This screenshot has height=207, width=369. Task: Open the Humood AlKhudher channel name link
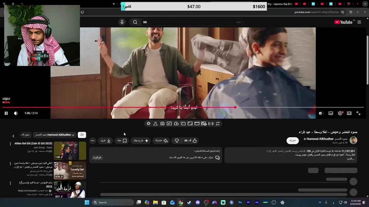(x=327, y=139)
